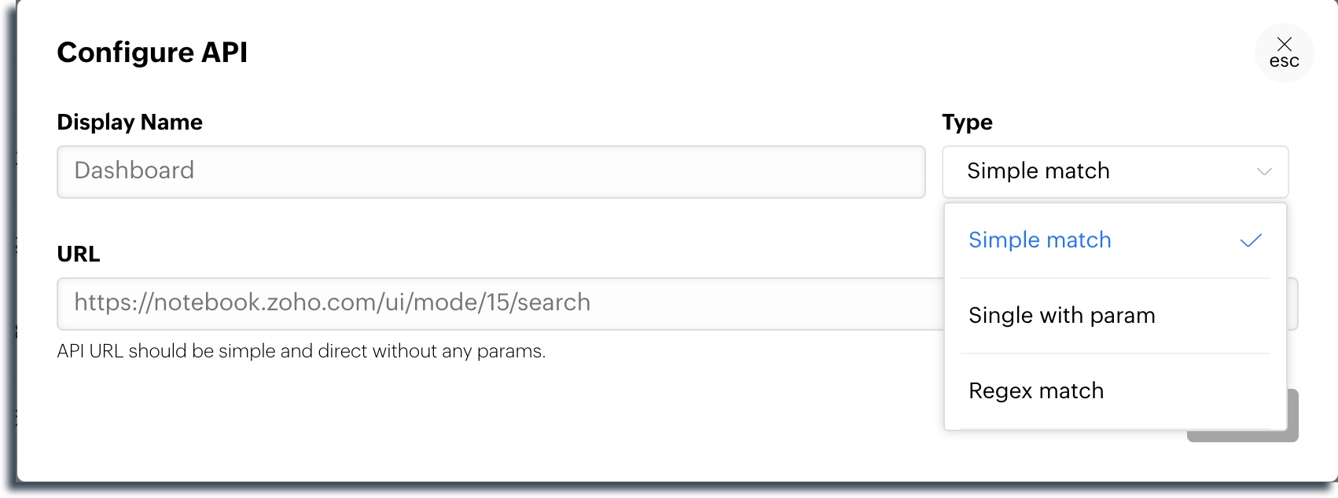
Task: Select the Single with param option
Action: [1061, 316]
